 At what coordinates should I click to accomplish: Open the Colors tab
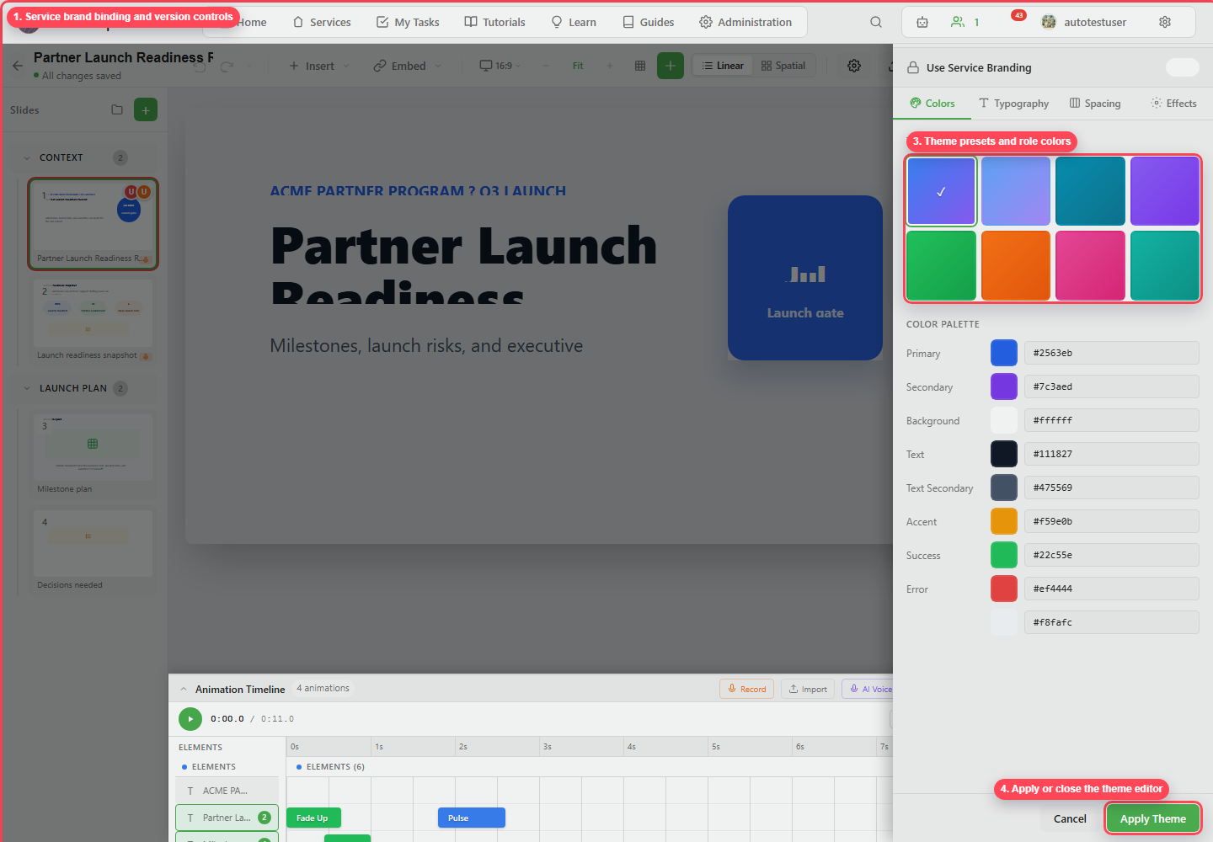tap(932, 104)
